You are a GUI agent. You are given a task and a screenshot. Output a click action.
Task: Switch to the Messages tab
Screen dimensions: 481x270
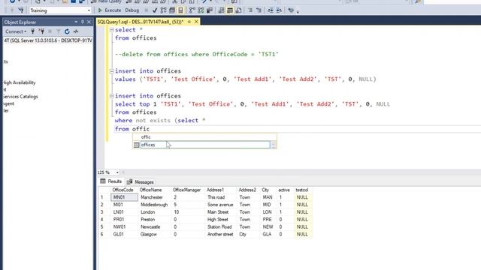(141, 181)
